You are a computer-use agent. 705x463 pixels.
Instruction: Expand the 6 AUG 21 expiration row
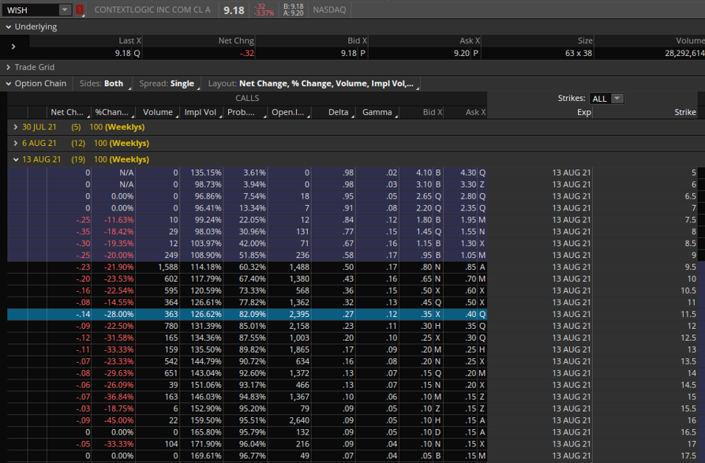click(16, 143)
